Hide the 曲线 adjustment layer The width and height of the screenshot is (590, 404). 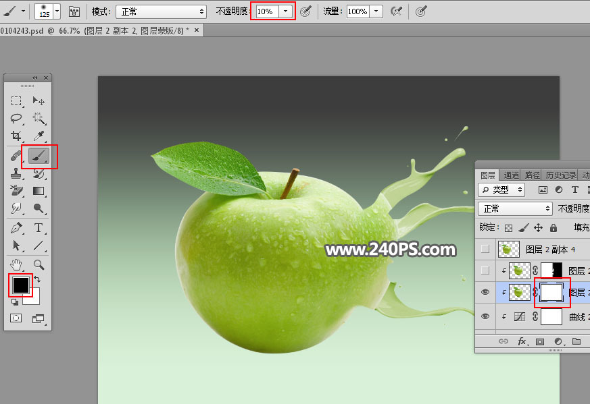[x=485, y=316]
